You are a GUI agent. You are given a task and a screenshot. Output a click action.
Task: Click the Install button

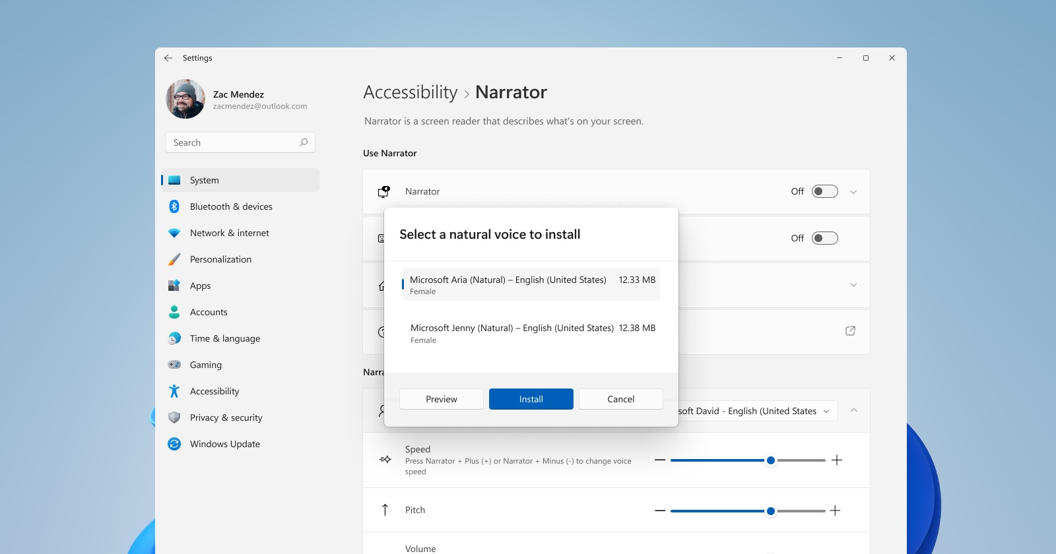531,399
